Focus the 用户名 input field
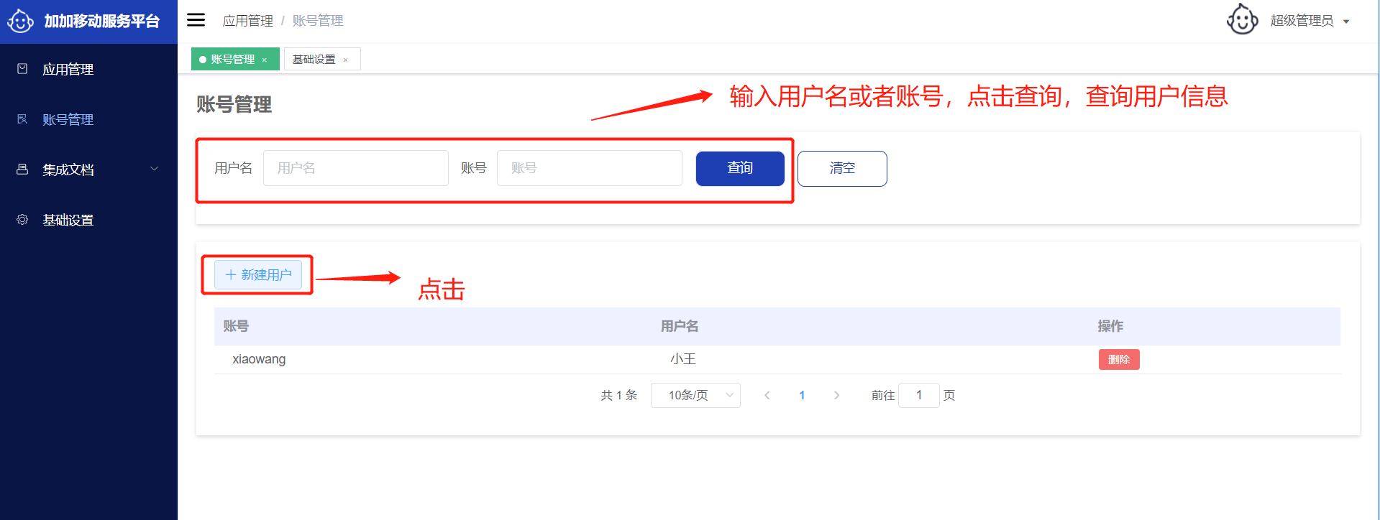This screenshot has height=520, width=1380. 355,168
